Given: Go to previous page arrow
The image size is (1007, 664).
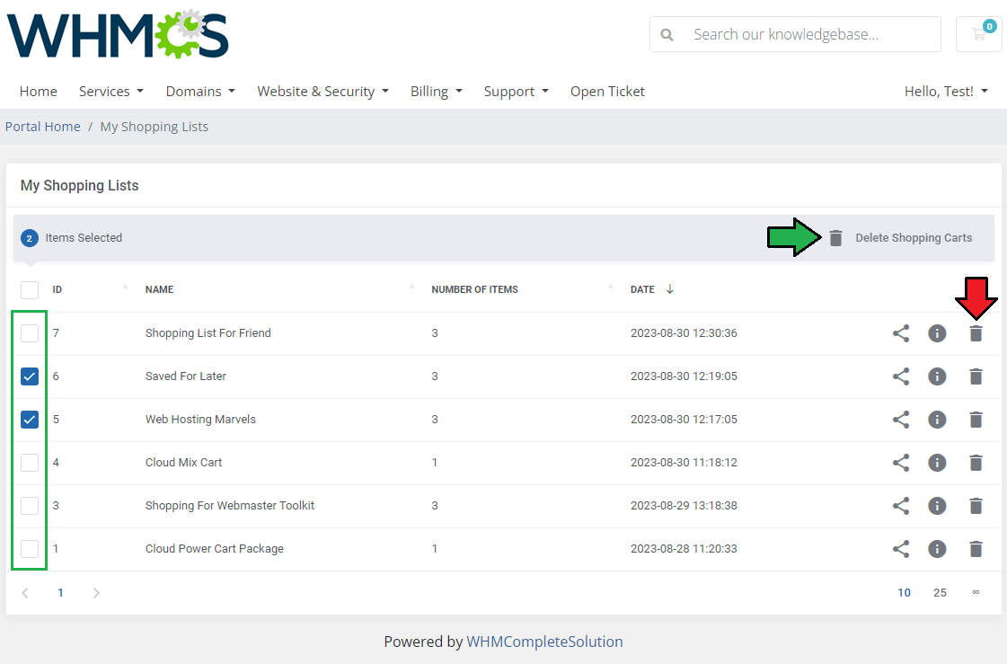Looking at the screenshot, I should (25, 593).
